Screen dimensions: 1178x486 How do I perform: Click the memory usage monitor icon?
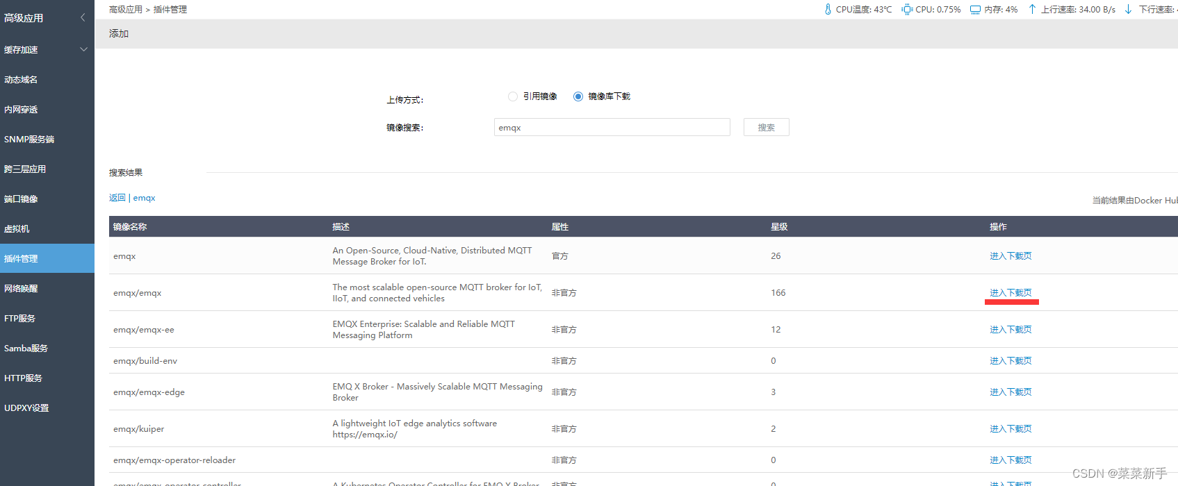(x=975, y=10)
